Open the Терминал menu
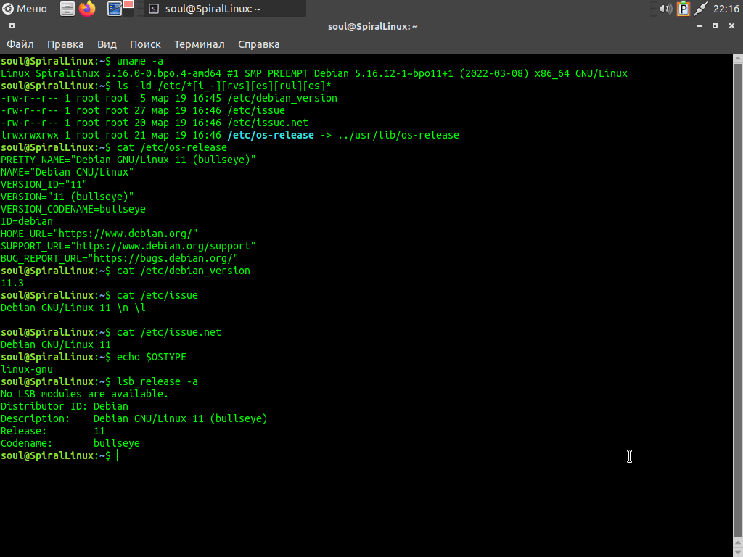This screenshot has height=557, width=743. (199, 44)
